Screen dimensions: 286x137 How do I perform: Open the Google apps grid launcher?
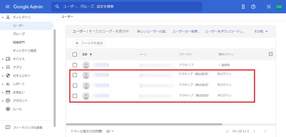tap(269, 7)
